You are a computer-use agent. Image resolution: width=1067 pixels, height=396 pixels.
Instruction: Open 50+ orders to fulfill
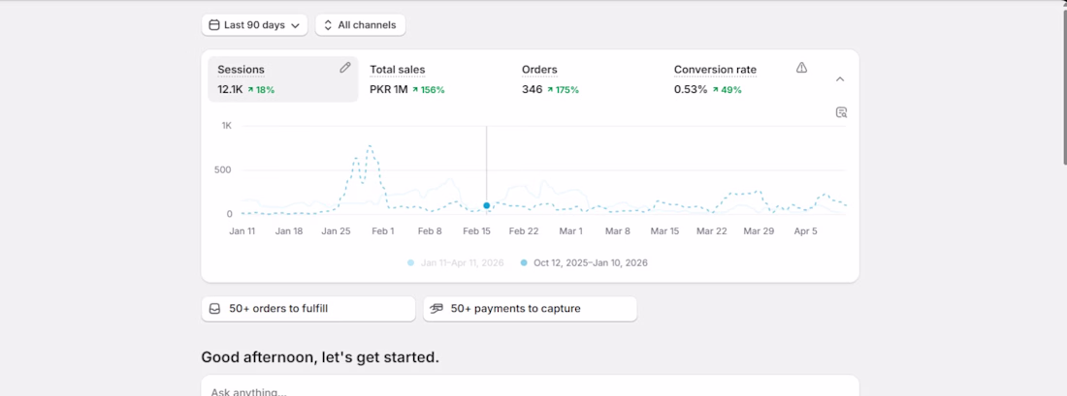point(308,309)
